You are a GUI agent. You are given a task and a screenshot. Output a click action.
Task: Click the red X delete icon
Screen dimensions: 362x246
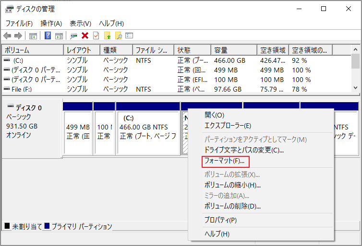click(85, 36)
